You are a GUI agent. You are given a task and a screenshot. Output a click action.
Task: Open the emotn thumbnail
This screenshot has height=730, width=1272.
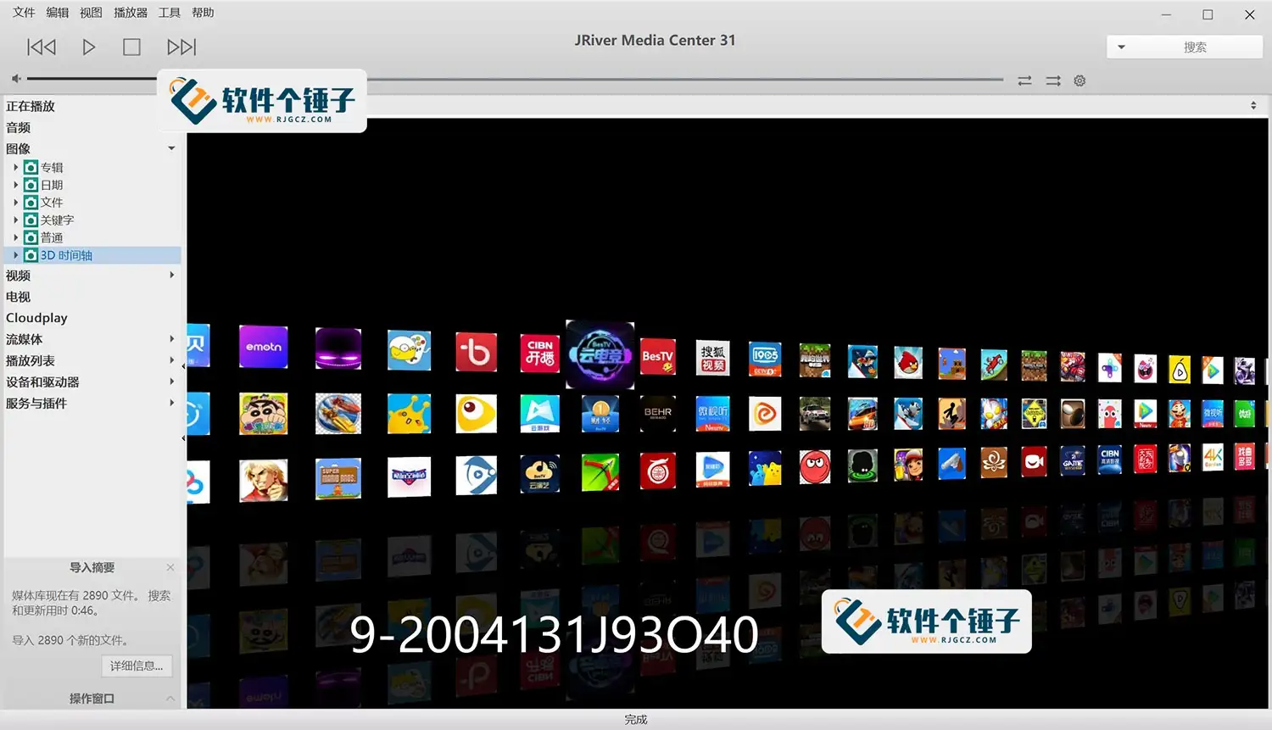point(264,347)
